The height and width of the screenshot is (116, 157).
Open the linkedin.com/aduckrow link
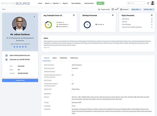pyautogui.click(x=20, y=44)
